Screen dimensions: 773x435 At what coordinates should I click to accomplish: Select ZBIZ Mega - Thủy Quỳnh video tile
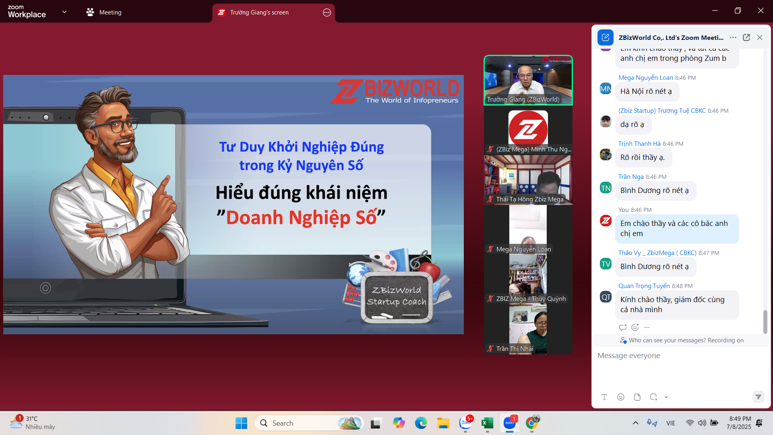pyautogui.click(x=528, y=279)
